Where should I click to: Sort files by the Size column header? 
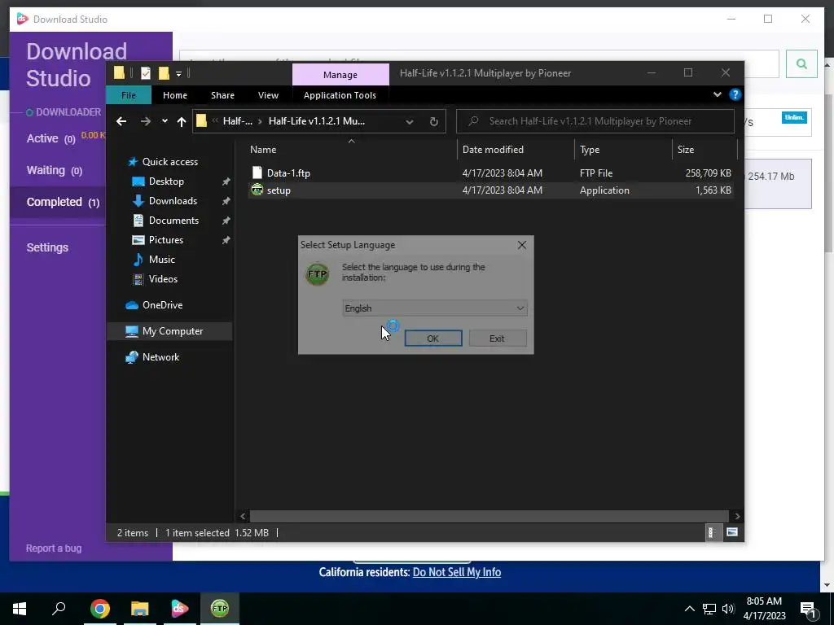[x=705, y=150]
